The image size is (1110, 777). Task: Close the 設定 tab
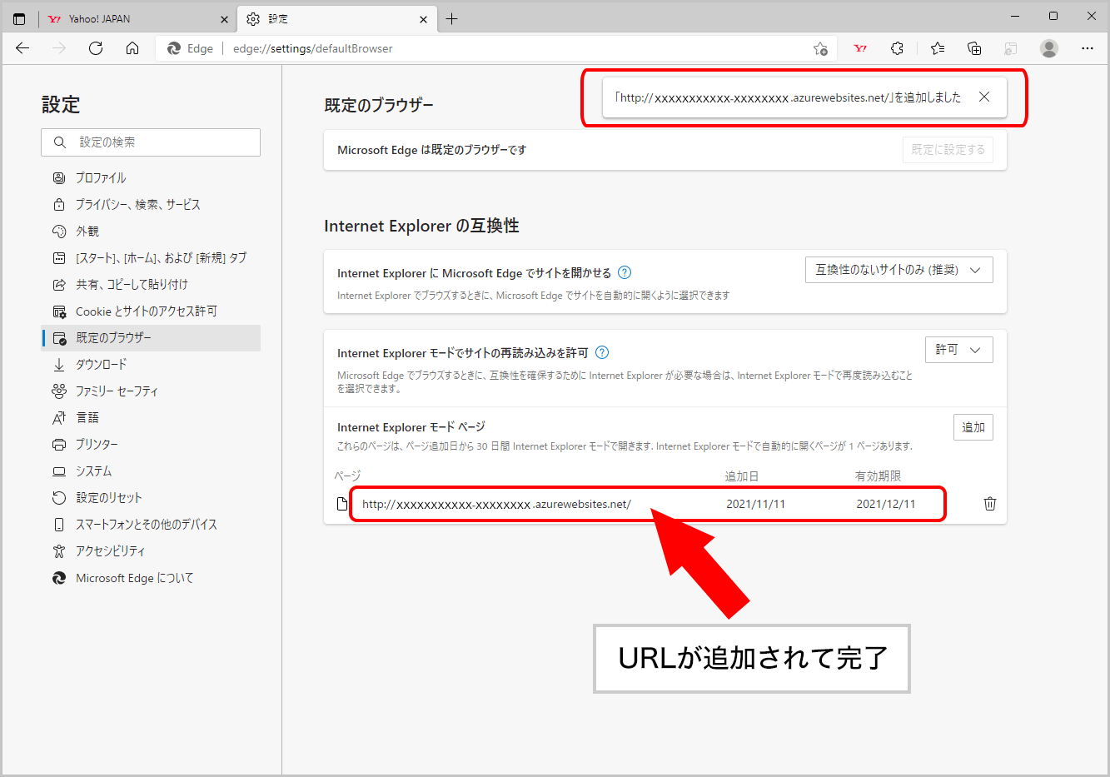tap(423, 19)
